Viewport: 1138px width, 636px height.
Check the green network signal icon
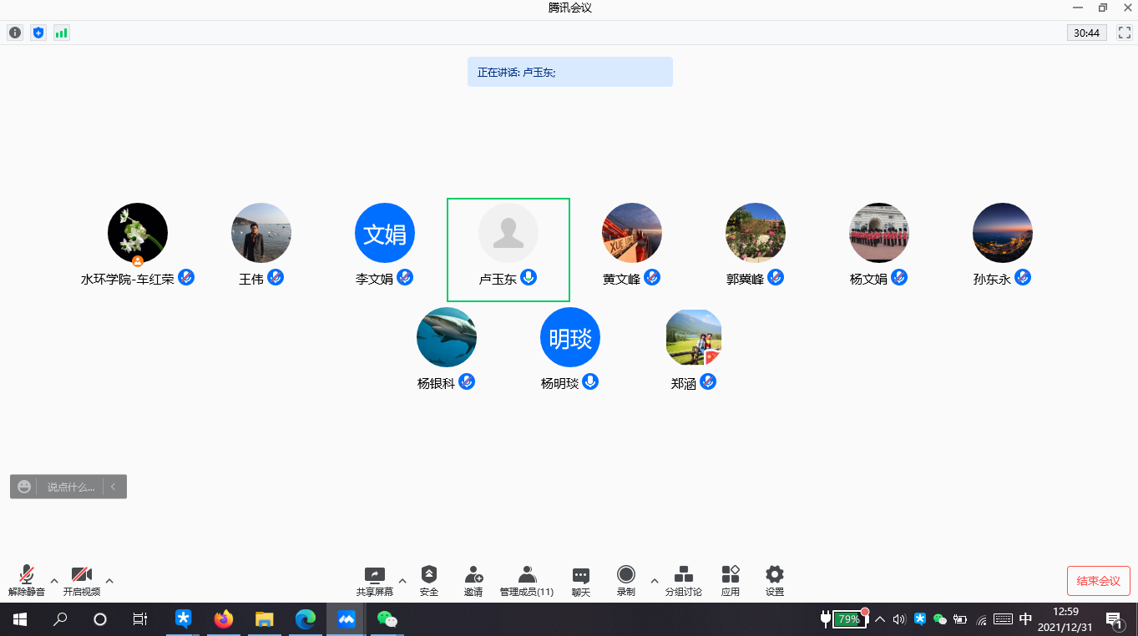point(61,33)
